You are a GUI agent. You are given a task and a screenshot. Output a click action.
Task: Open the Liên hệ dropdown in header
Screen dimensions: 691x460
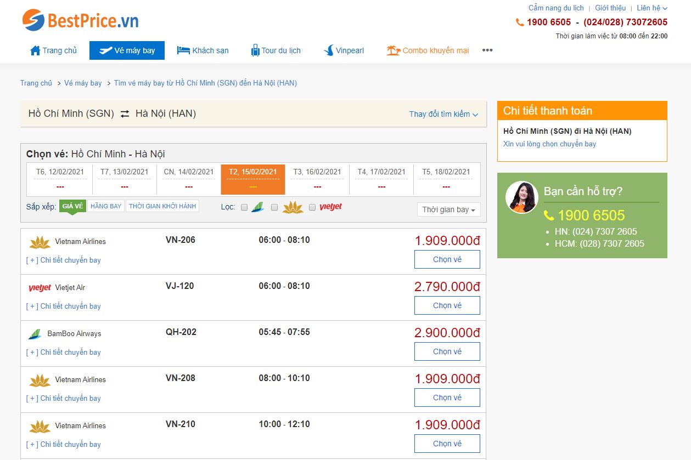pos(652,8)
